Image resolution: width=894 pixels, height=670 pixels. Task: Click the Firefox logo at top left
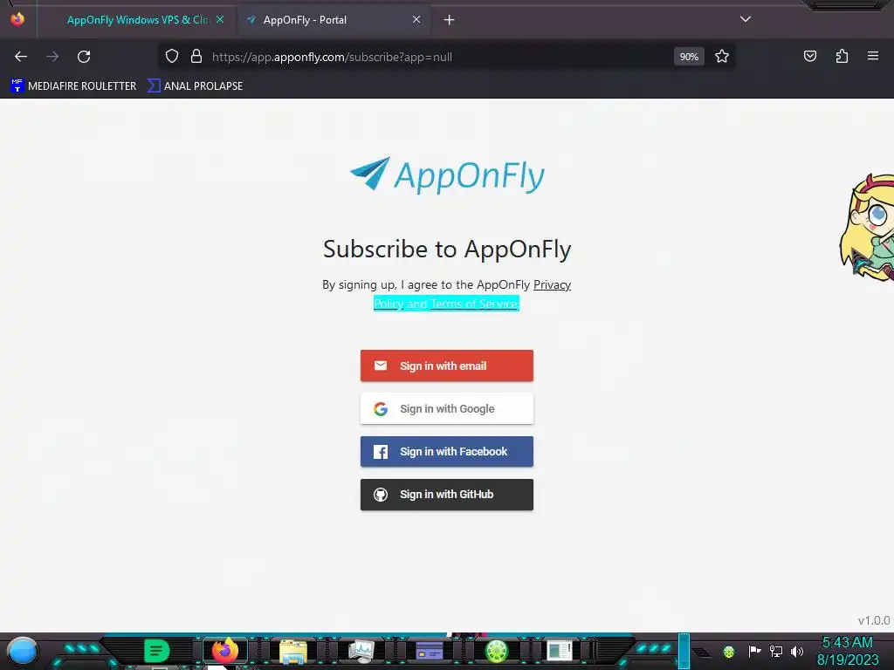(x=17, y=19)
